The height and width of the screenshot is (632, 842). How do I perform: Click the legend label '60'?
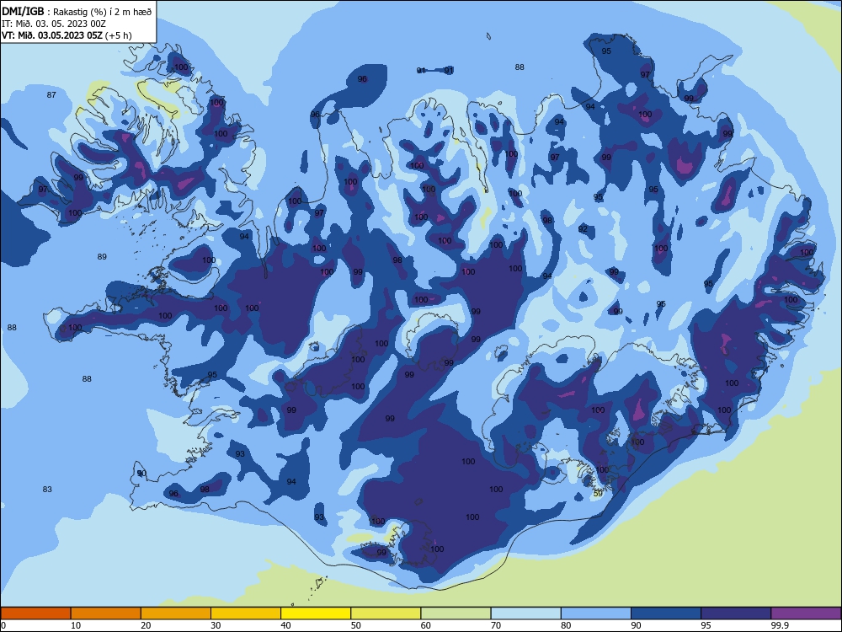426,625
